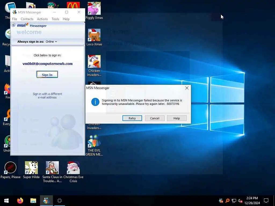
Task: Click the magnifier icon in system tray
Action: [227, 201]
